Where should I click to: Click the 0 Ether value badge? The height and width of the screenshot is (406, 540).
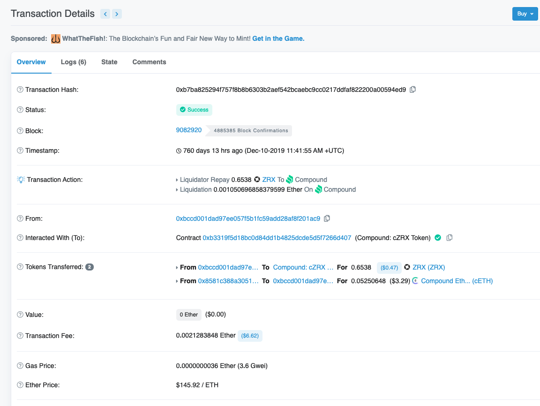[x=189, y=315]
